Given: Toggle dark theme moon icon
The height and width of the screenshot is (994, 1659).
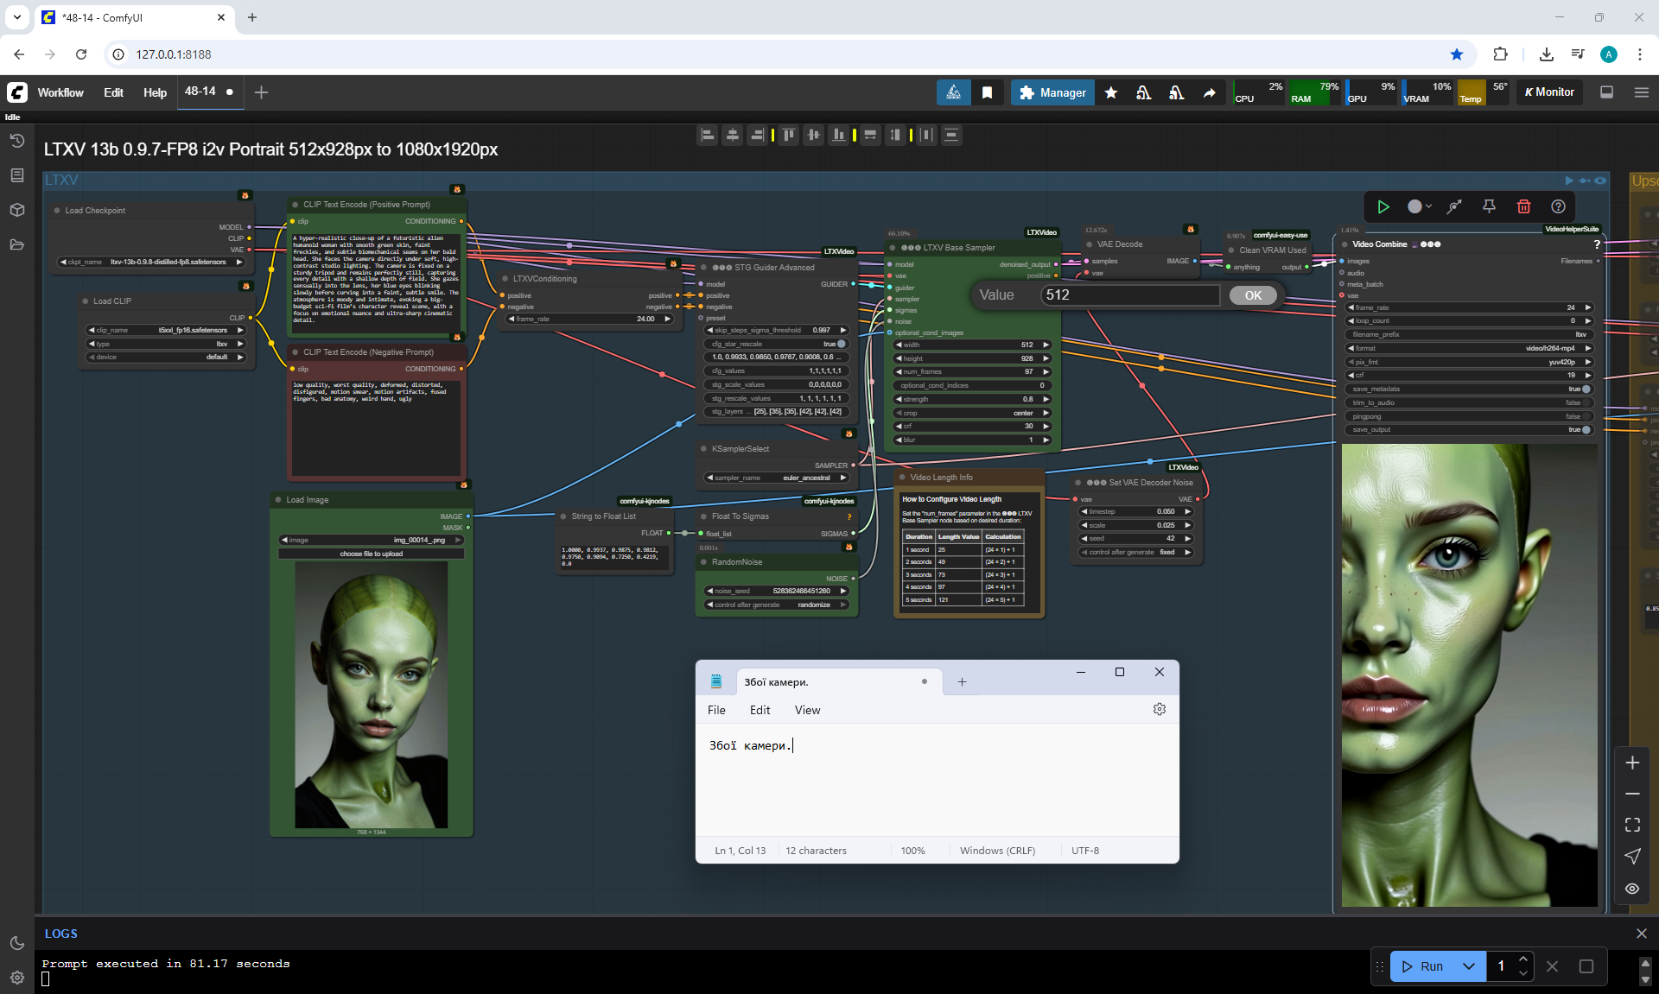Looking at the screenshot, I should pos(17,943).
